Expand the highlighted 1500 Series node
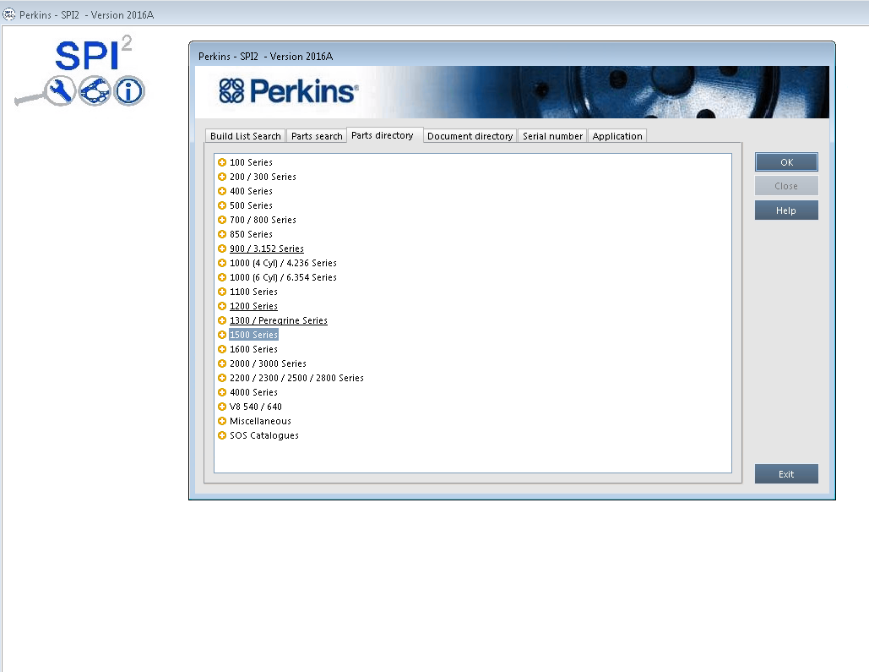The image size is (869, 672). 222,335
